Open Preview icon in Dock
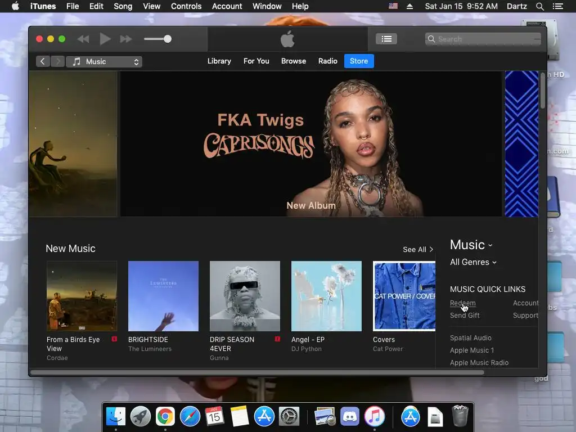The width and height of the screenshot is (576, 432). coord(325,416)
